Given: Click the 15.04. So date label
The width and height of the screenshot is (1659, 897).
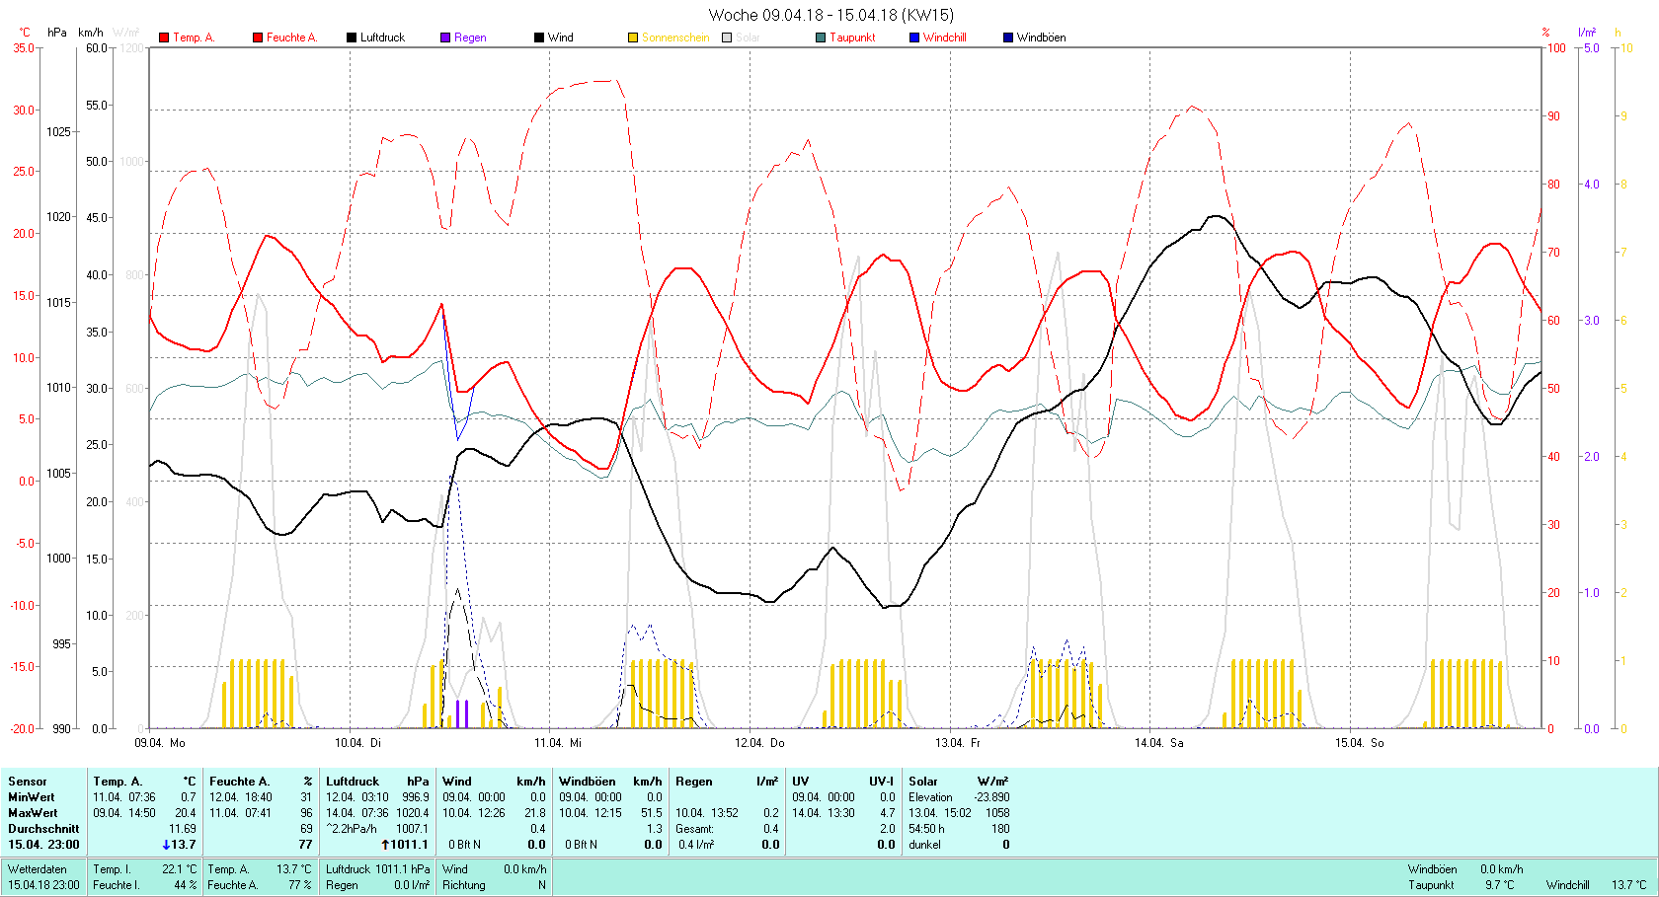Looking at the screenshot, I should tap(1359, 742).
